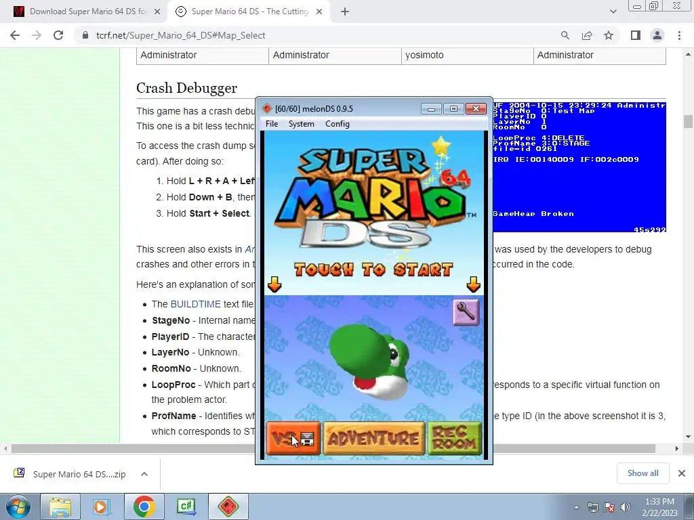Viewport: 694px width, 520px height.
Task: Open Chrome three-dot menu
Action: tap(679, 35)
